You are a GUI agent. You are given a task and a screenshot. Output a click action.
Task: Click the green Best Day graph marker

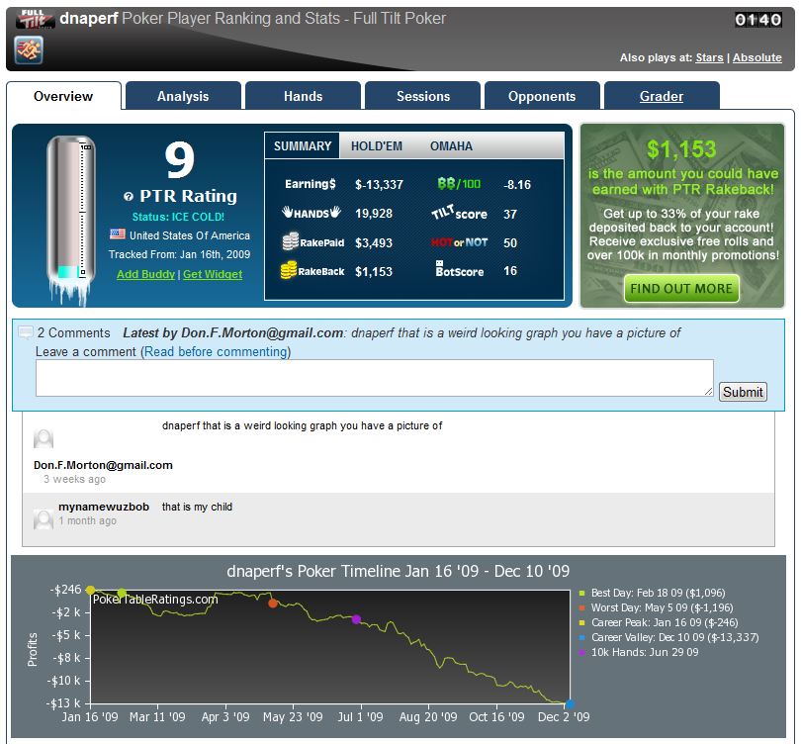122,593
